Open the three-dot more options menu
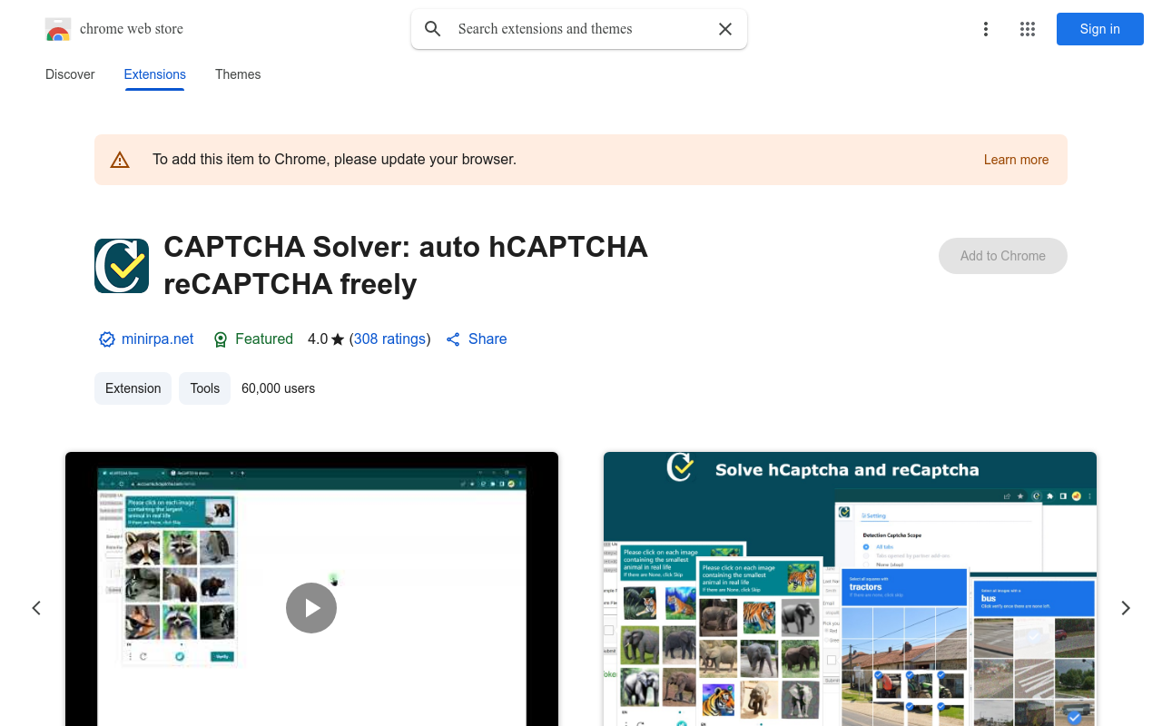 point(986,29)
